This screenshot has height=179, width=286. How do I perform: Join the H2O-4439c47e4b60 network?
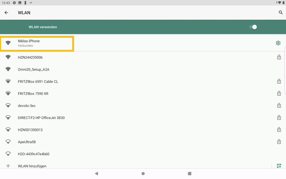(x=34, y=154)
